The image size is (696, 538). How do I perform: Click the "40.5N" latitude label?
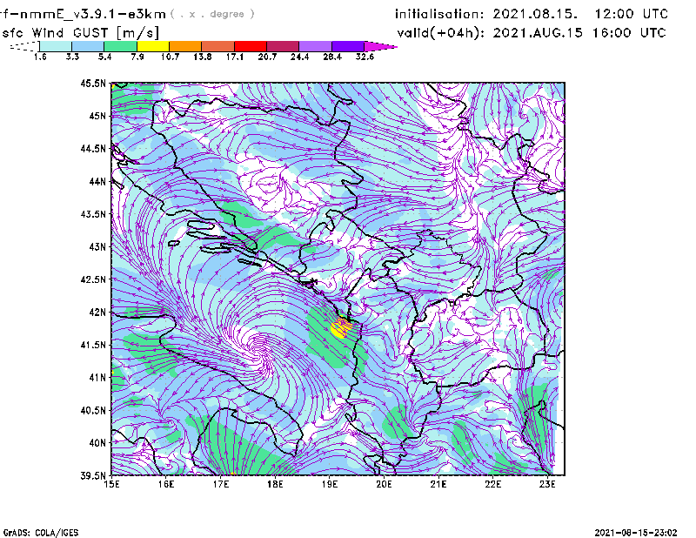pyautogui.click(x=93, y=410)
